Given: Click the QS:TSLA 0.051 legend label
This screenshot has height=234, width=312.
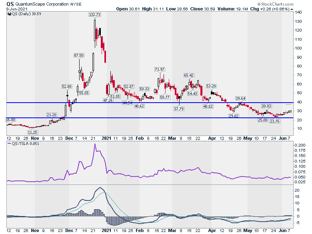Looking at the screenshot, I should point(25,144).
